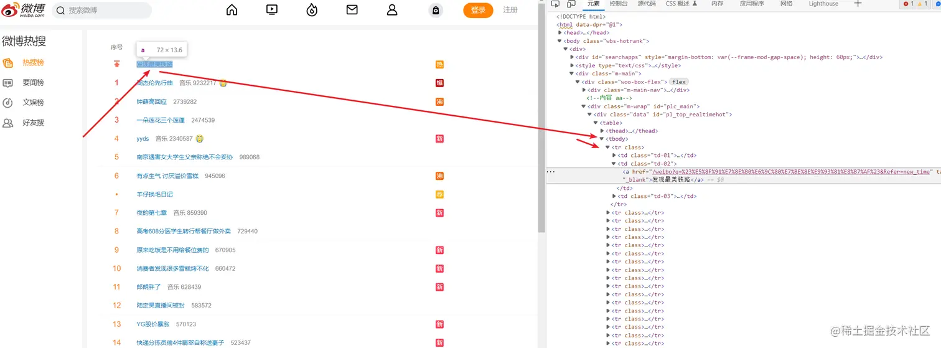
Task: Open the 南京遇害女大学生父亲称绝不会妥协 topic
Action: tap(185, 157)
